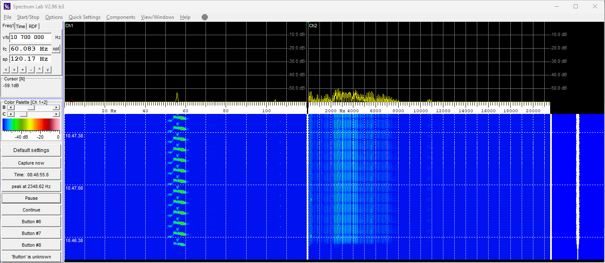The image size is (605, 263).
Task: Click the shift-right '>' frequency button
Action: pyautogui.click(x=14, y=70)
